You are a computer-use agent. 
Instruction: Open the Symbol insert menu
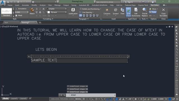[x=116, y=12]
